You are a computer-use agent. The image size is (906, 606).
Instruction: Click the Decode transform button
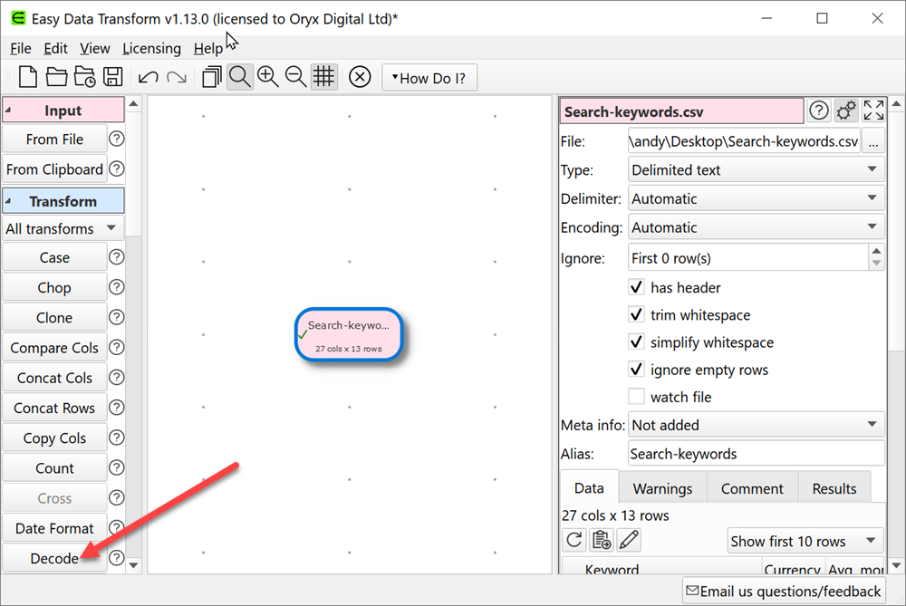pyautogui.click(x=54, y=558)
